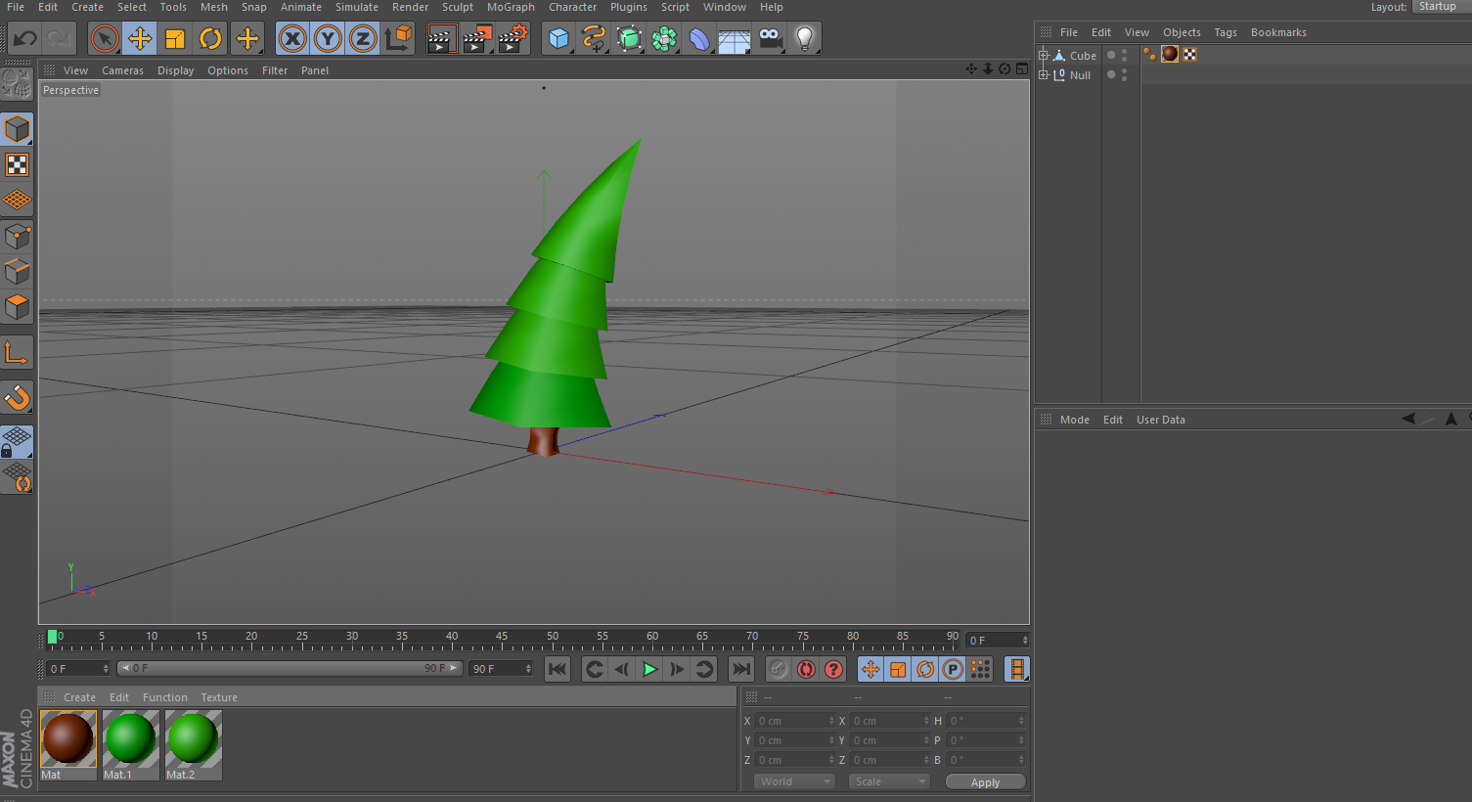The height and width of the screenshot is (802, 1472).
Task: Open the Cameras menu in the viewport
Action: pyautogui.click(x=122, y=69)
